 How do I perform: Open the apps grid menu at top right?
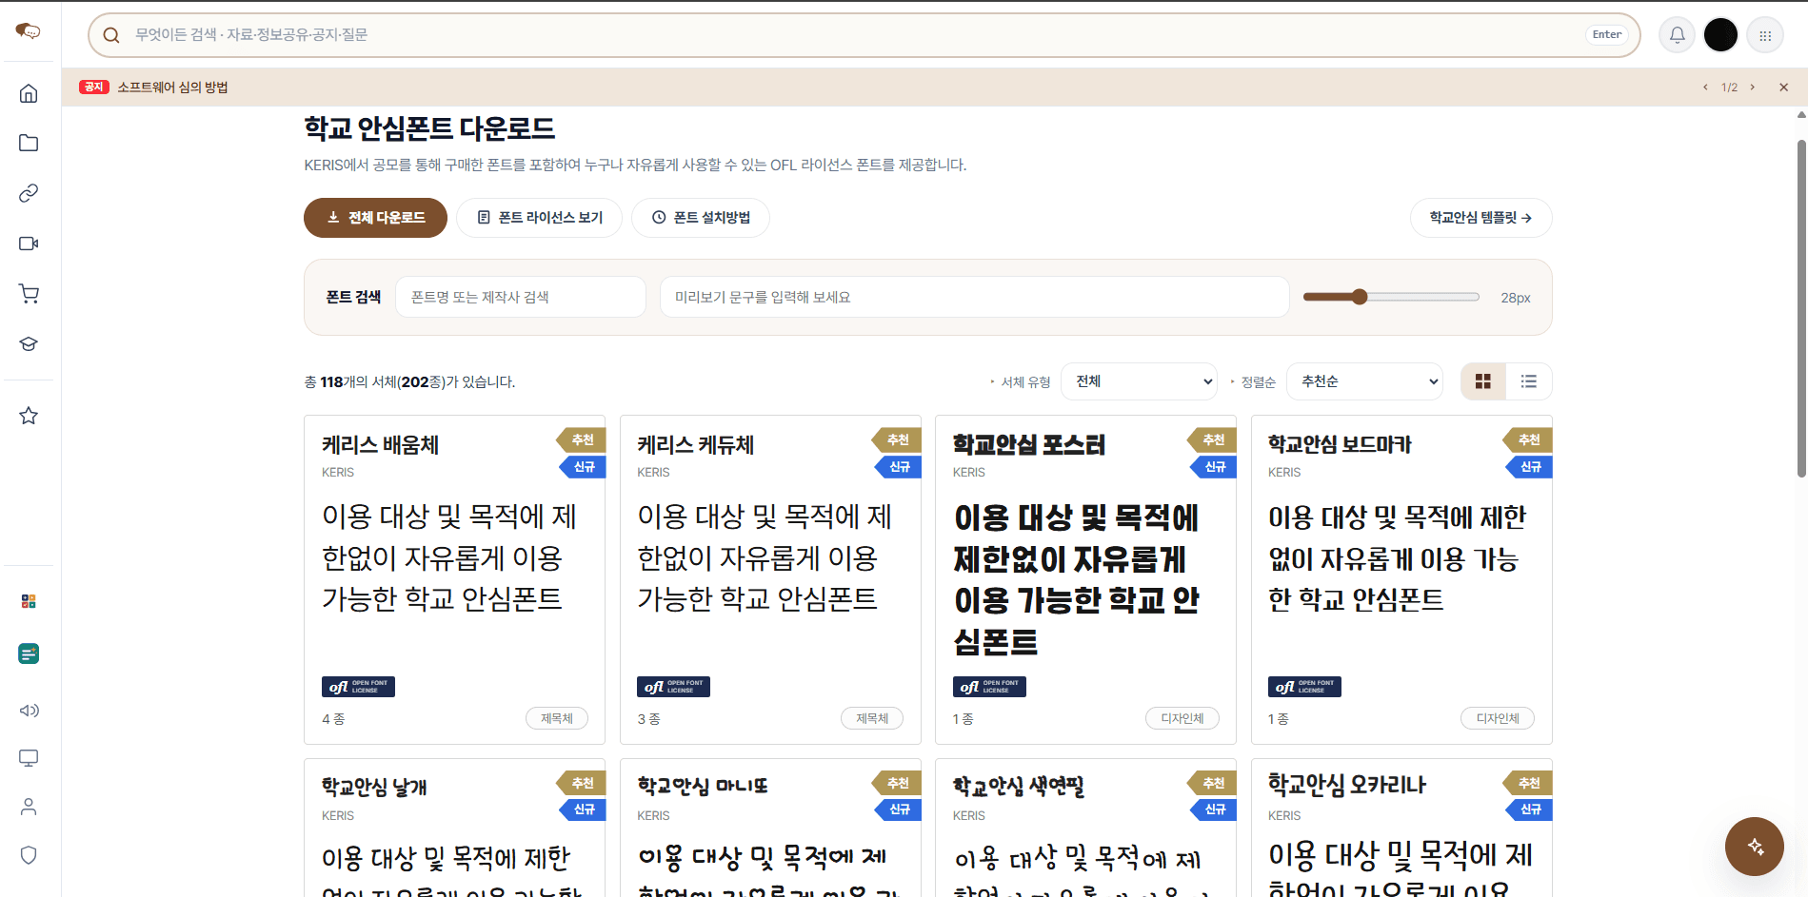pos(1765,35)
